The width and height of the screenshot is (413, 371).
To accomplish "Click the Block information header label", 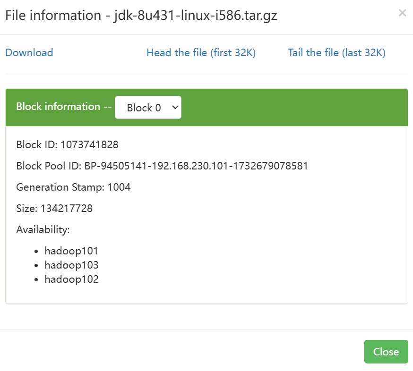I will coord(58,107).
